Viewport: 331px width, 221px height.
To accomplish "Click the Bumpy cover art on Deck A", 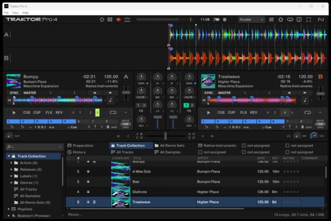I will pyautogui.click(x=13, y=81).
